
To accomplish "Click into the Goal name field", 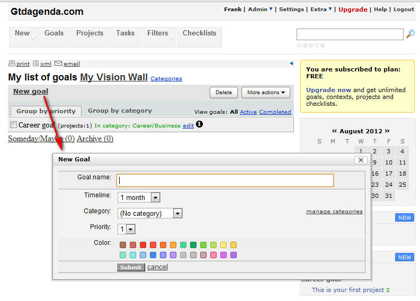I will (x=225, y=180).
